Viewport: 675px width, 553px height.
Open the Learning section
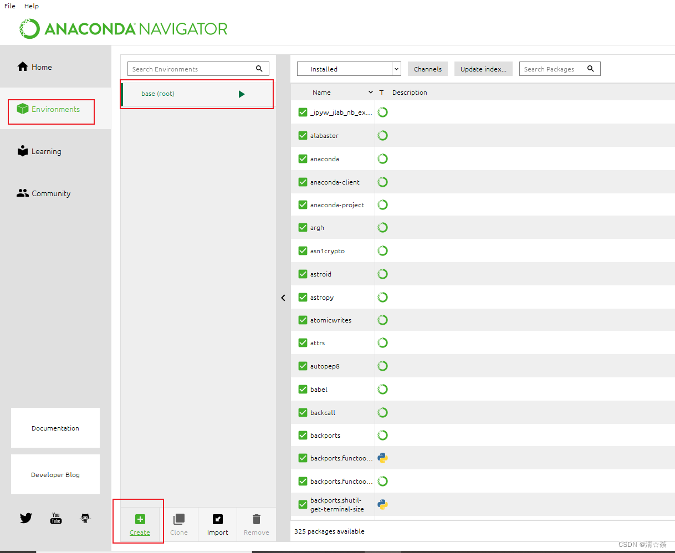coord(45,151)
